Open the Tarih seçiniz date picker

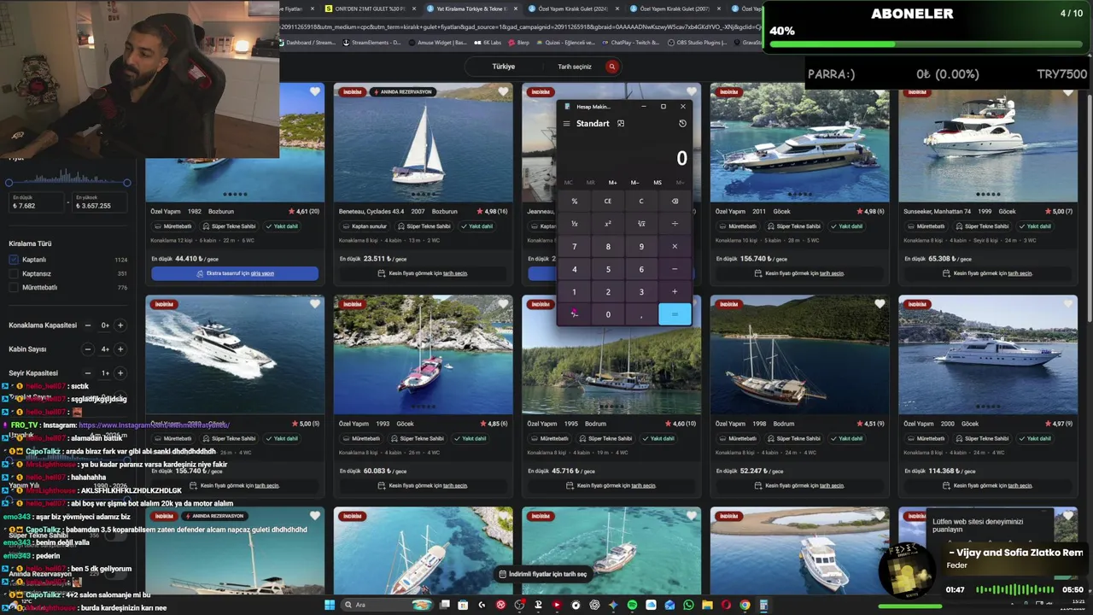[575, 67]
